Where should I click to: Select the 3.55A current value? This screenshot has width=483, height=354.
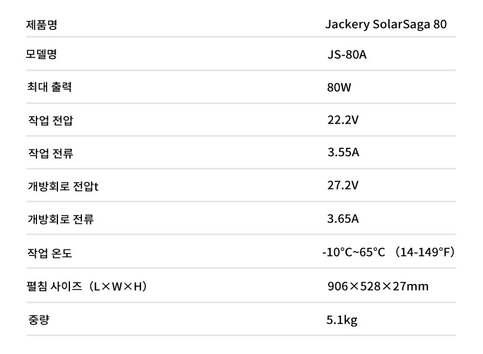(x=343, y=152)
